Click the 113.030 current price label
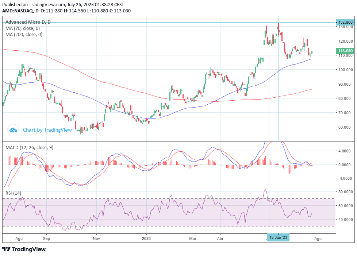Viewport: 357px width, 256px height. click(345, 51)
